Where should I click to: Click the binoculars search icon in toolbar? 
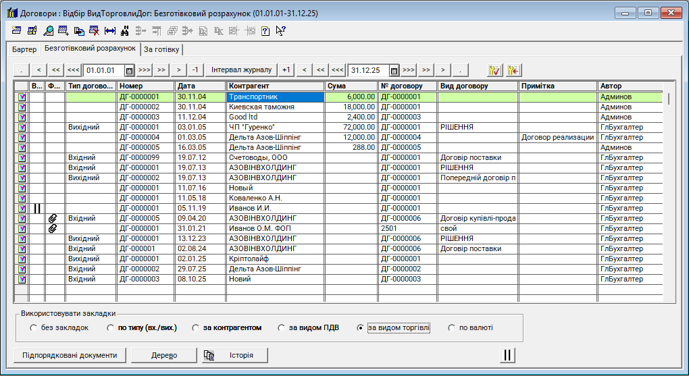click(x=124, y=30)
